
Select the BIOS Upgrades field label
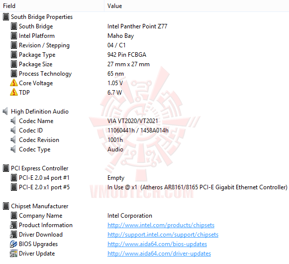(x=38, y=244)
